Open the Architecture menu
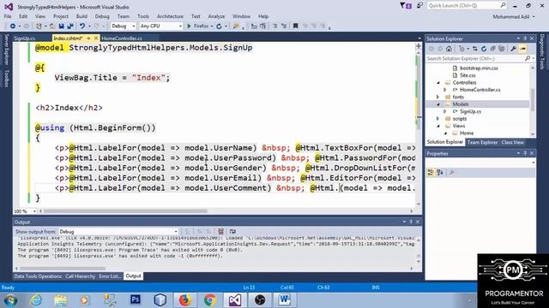Screen dimensions: 549x308 click(x=170, y=16)
